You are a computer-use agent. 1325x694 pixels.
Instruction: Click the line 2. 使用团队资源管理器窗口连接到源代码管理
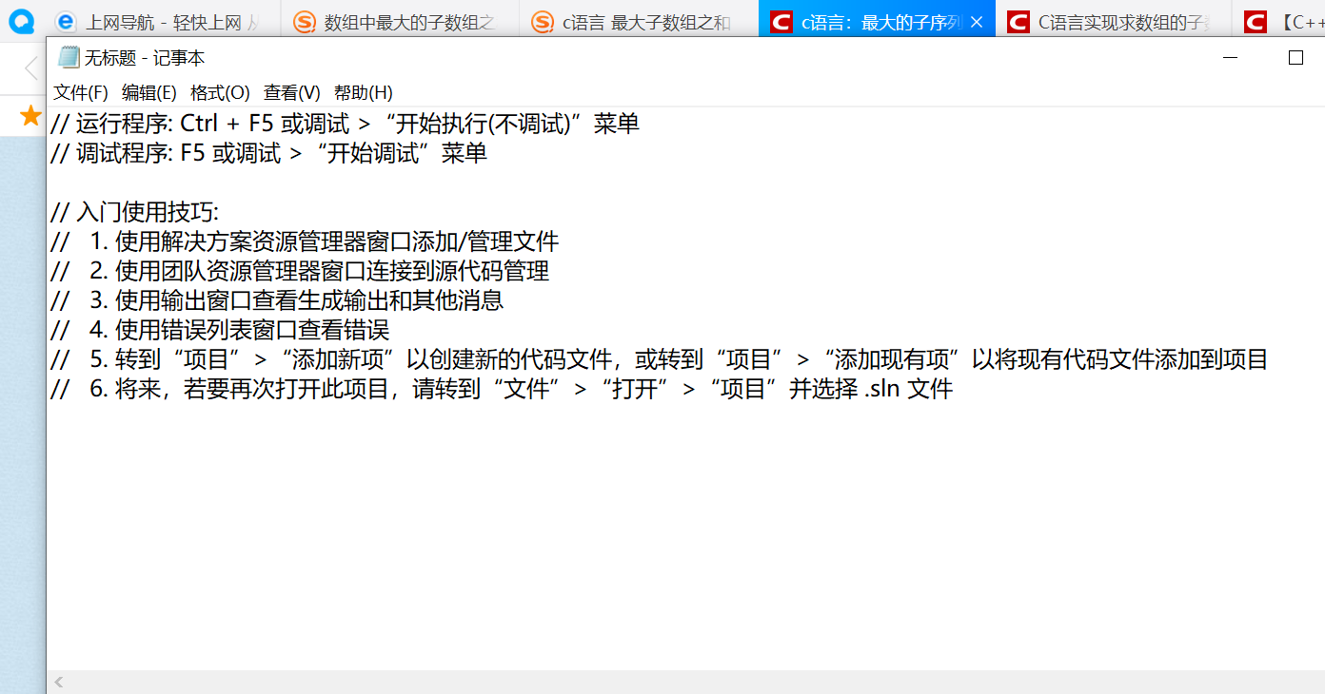tap(300, 271)
